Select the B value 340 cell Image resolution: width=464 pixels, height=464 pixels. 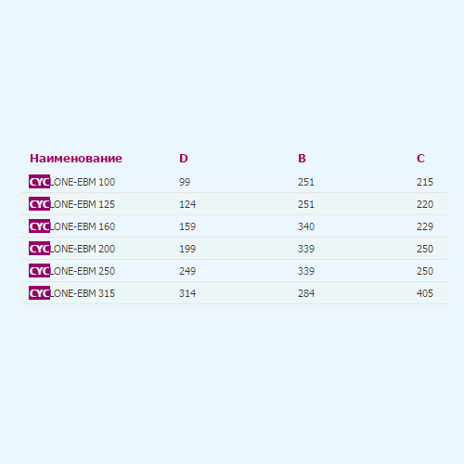306,226
